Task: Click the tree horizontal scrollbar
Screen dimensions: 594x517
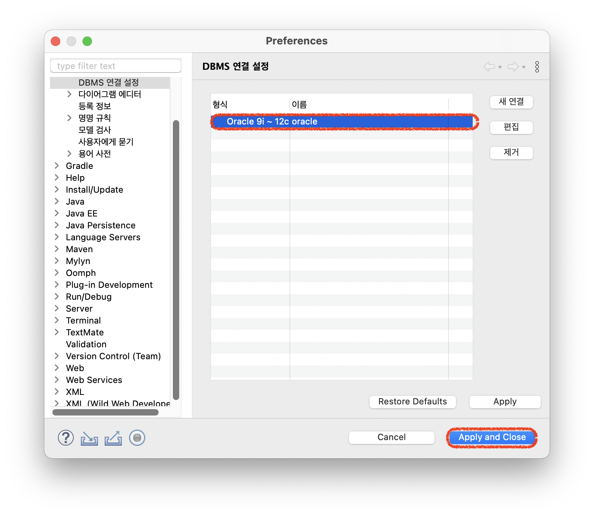Action: [105, 412]
